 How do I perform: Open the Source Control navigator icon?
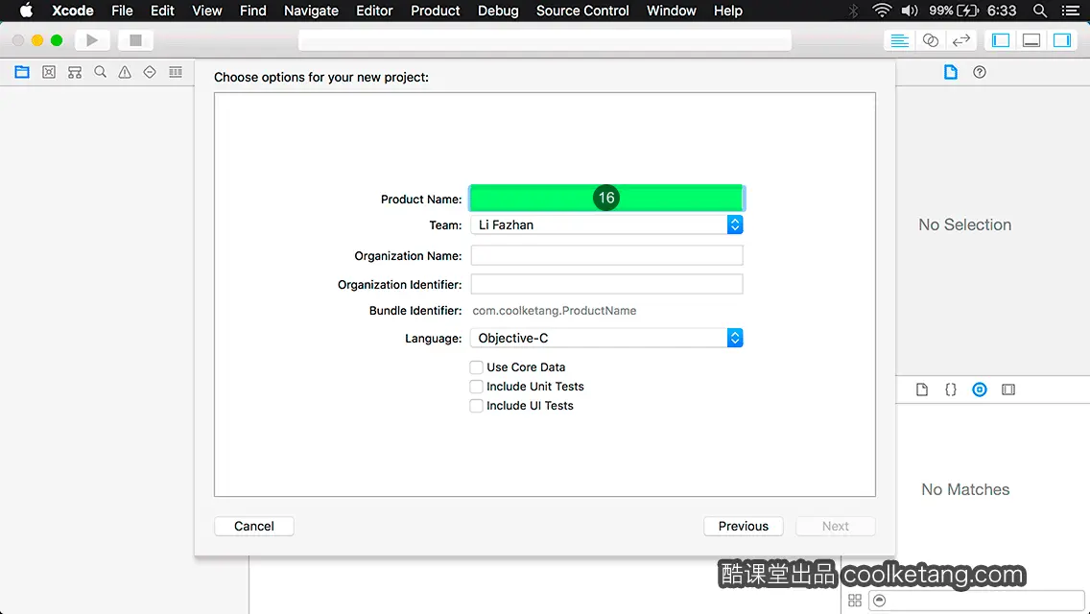pyautogui.click(x=49, y=72)
